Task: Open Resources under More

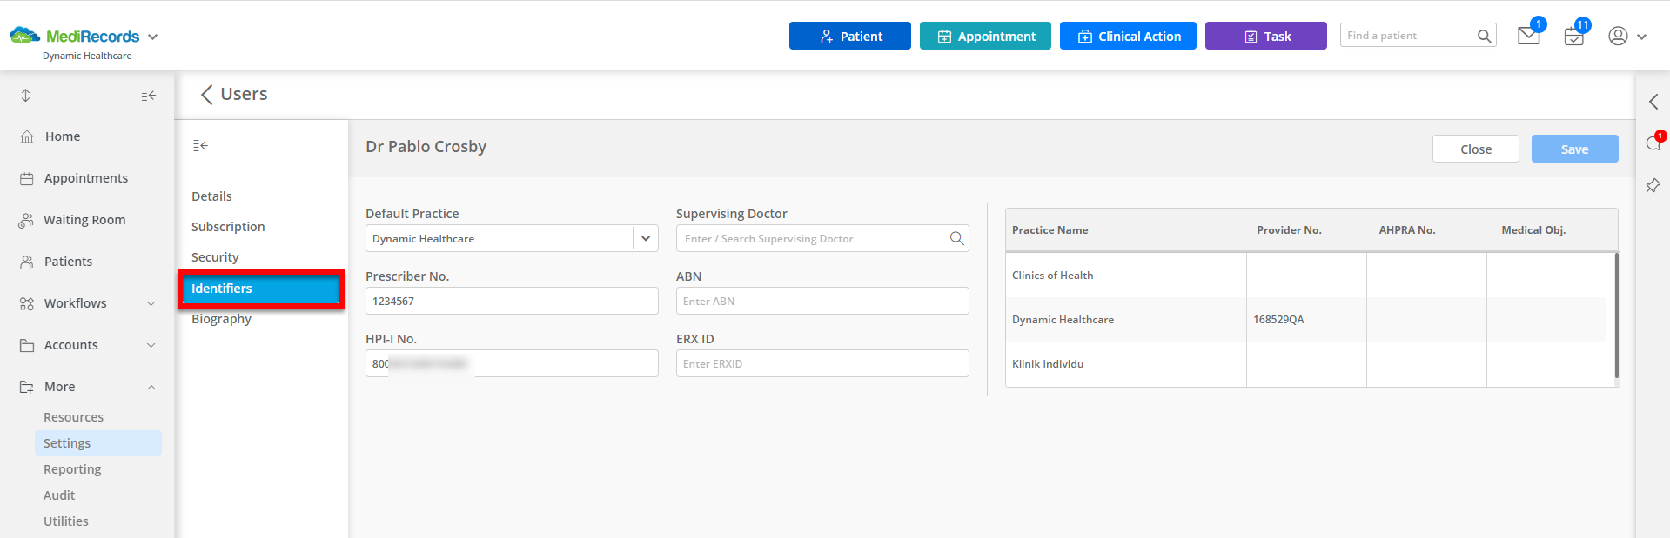Action: pyautogui.click(x=73, y=417)
